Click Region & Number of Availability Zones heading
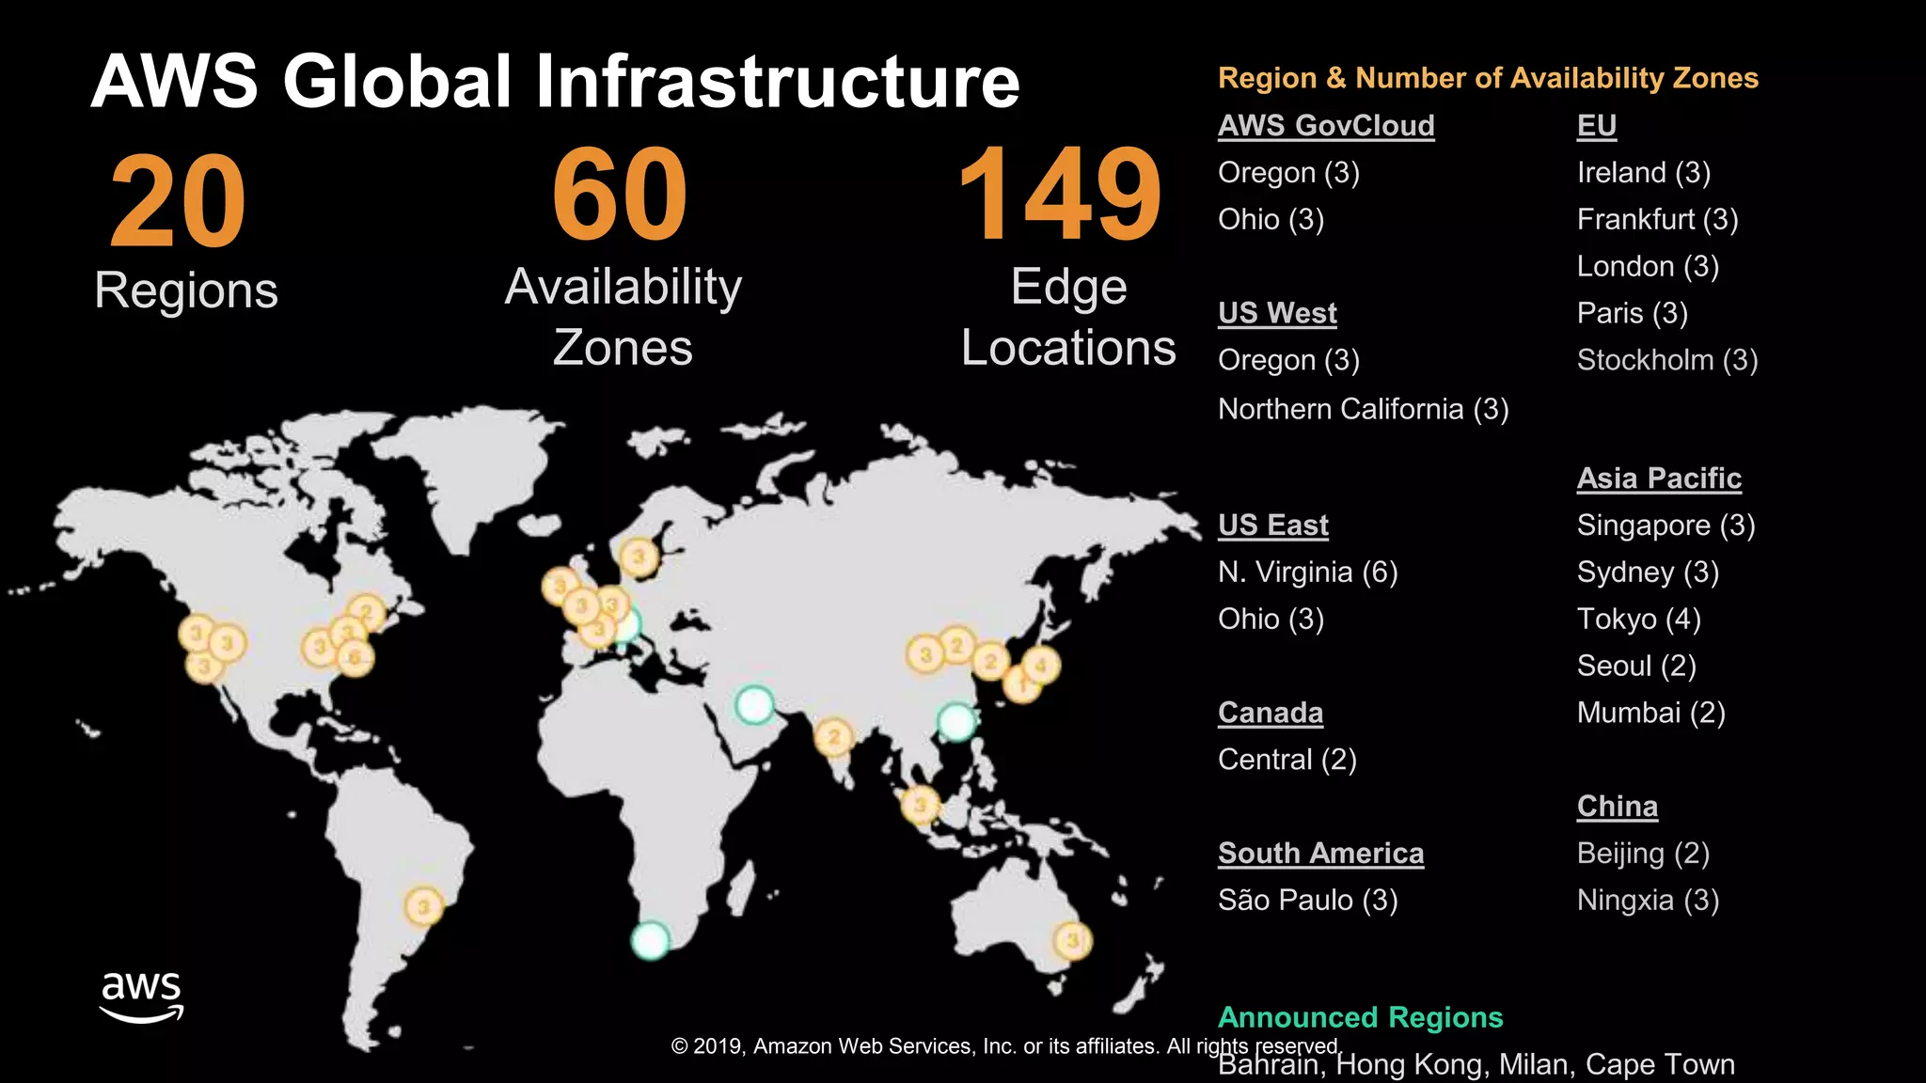 [x=1488, y=78]
